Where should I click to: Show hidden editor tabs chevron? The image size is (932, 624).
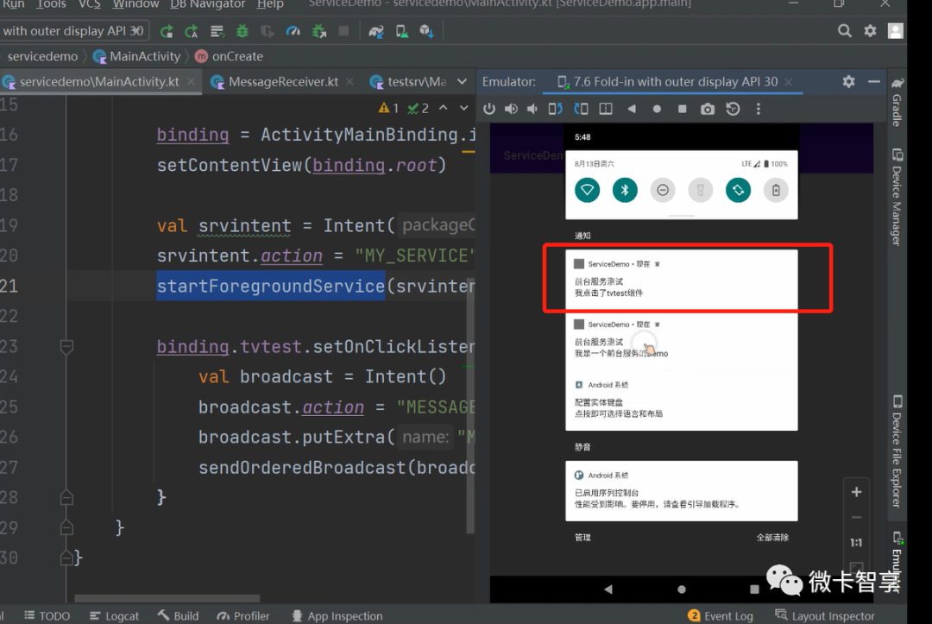462,81
